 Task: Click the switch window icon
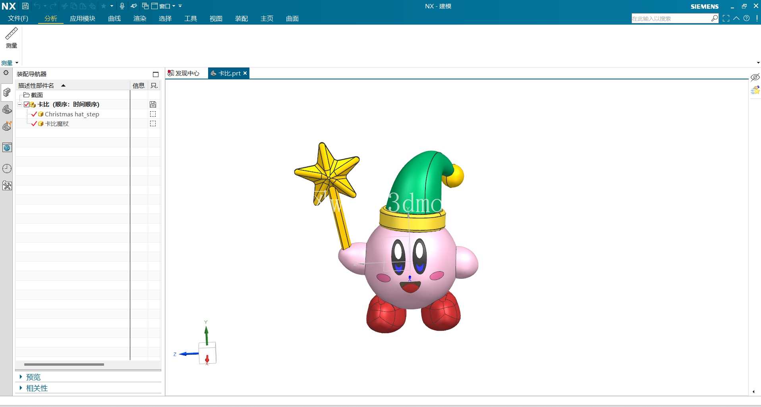pyautogui.click(x=145, y=6)
